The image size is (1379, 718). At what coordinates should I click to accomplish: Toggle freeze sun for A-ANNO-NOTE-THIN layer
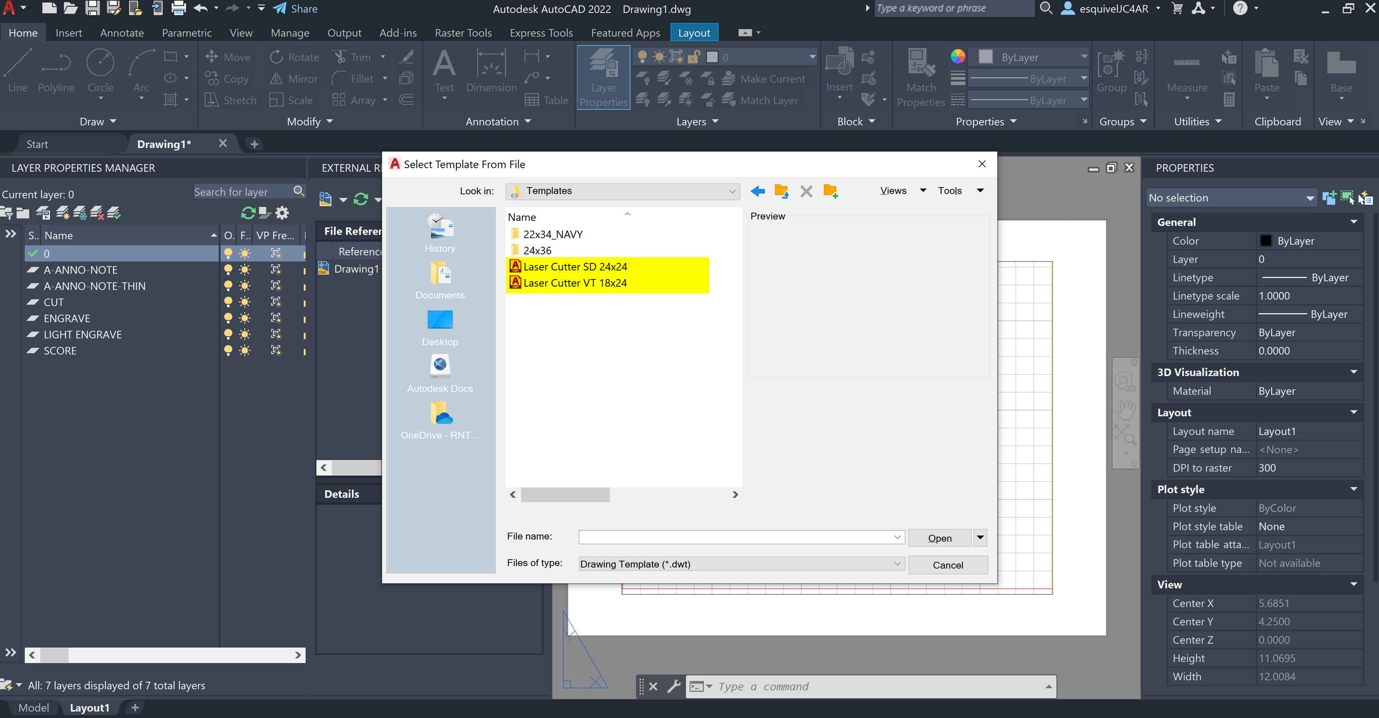click(245, 286)
